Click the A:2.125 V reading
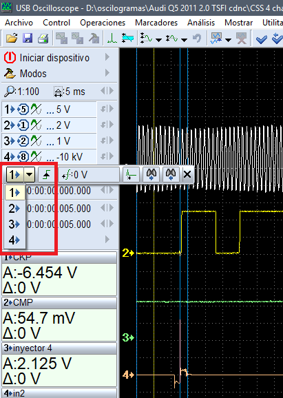This screenshot has height=398, width=283. coord(37,364)
